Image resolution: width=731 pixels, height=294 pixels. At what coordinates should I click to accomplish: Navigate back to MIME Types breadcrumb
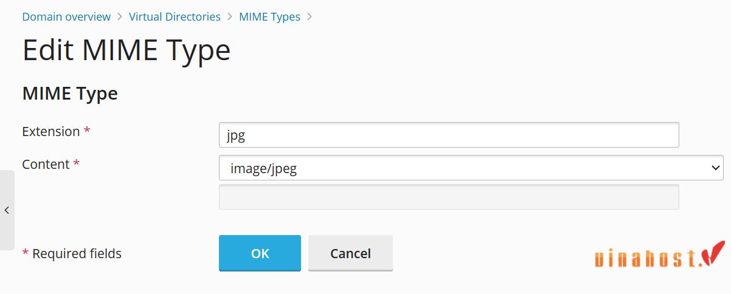point(269,17)
